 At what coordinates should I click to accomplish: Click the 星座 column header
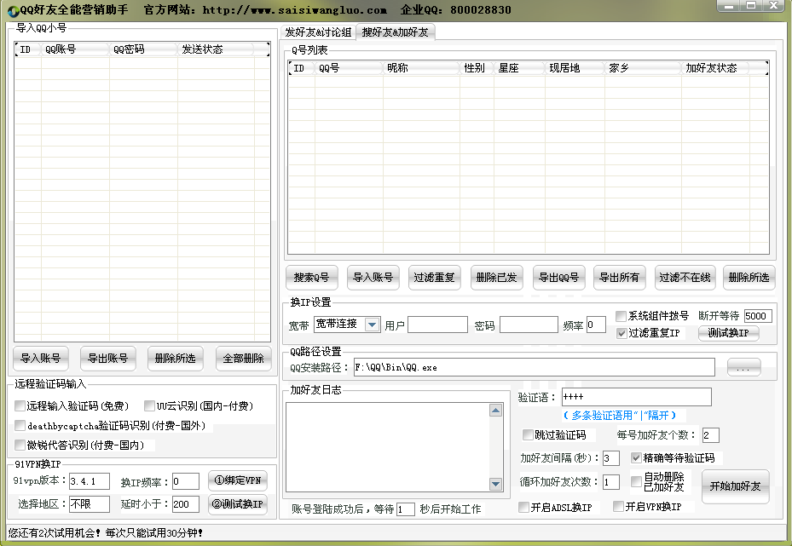(x=519, y=68)
